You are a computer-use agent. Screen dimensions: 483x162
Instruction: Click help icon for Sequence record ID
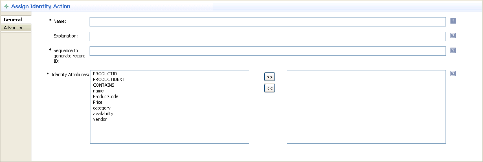click(x=453, y=50)
